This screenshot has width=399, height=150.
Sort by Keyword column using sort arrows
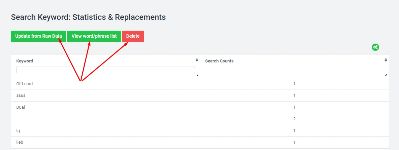(x=197, y=60)
